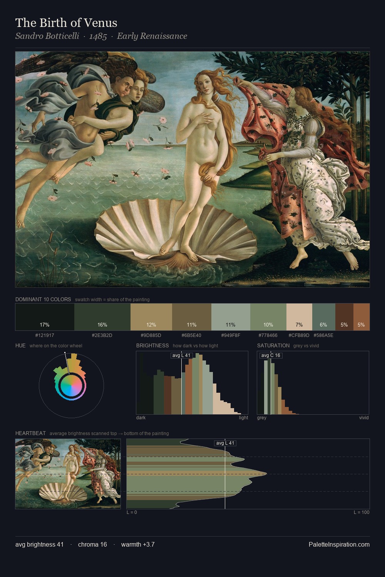Click the #121917 hex label
The width and height of the screenshot is (385, 577).
[x=45, y=335]
